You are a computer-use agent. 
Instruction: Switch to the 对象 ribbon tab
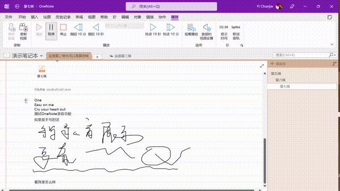138,17
